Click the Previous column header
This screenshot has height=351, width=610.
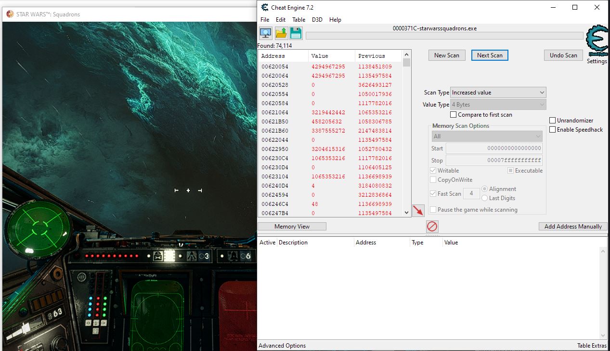378,56
